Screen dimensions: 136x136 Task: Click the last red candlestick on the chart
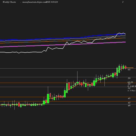(x=126, y=67)
